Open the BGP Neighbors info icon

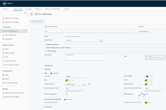(147, 94)
